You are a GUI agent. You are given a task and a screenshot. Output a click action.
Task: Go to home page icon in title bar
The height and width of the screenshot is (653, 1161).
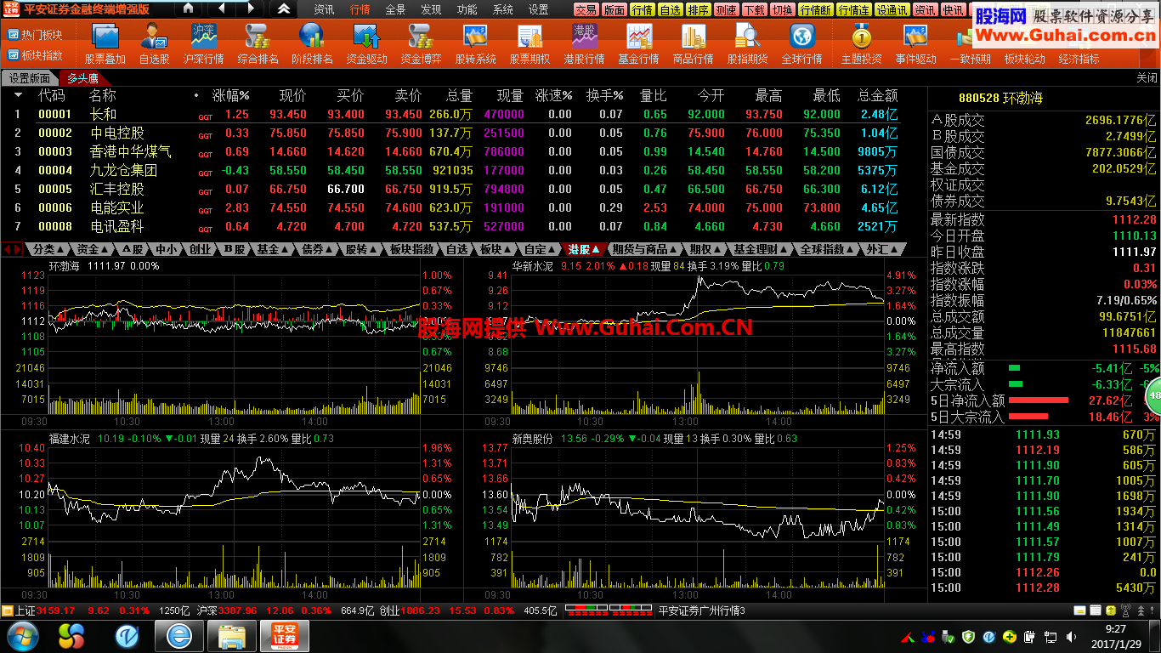click(189, 9)
